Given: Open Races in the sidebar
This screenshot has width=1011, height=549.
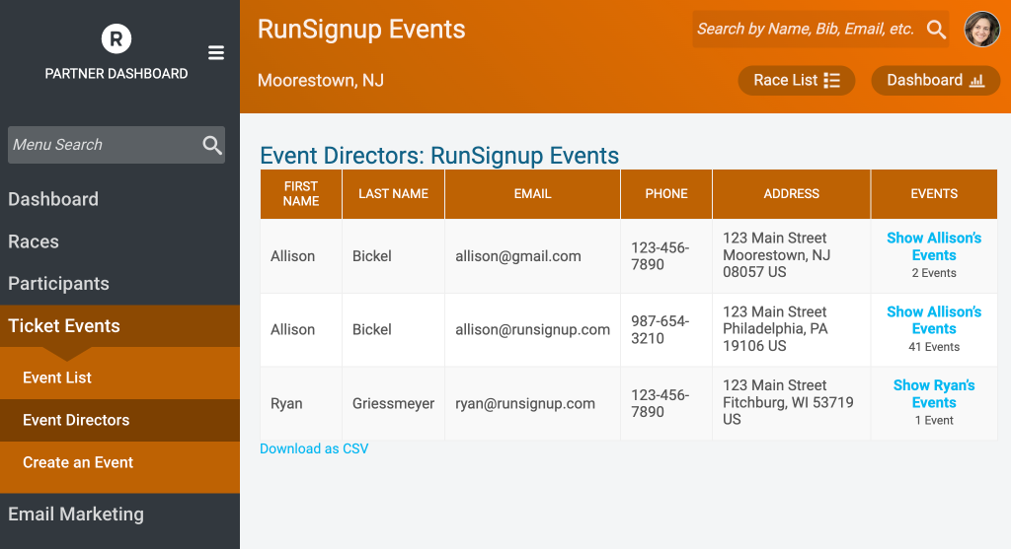Looking at the screenshot, I should pos(34,241).
